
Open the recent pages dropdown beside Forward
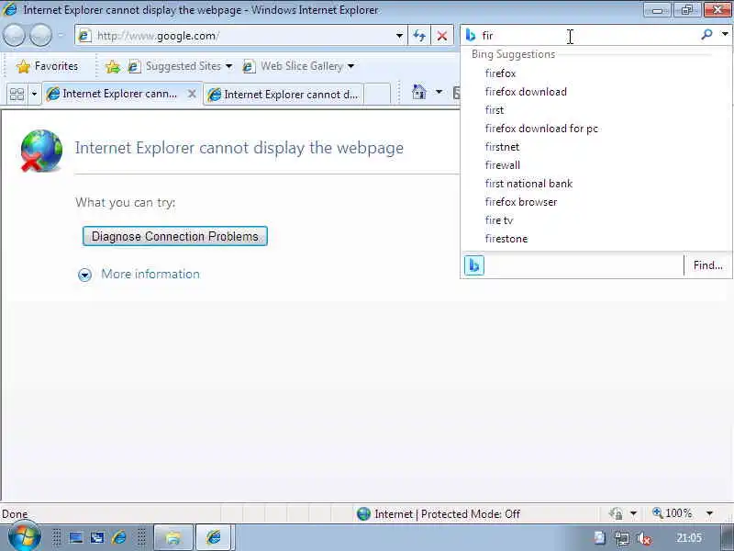60,35
